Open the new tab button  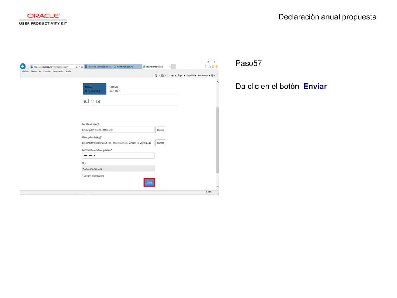tap(173, 66)
